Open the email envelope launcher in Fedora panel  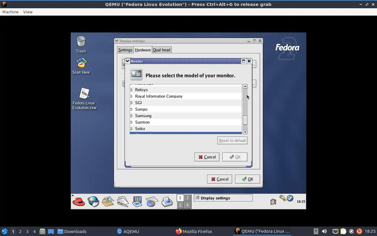pos(108,202)
